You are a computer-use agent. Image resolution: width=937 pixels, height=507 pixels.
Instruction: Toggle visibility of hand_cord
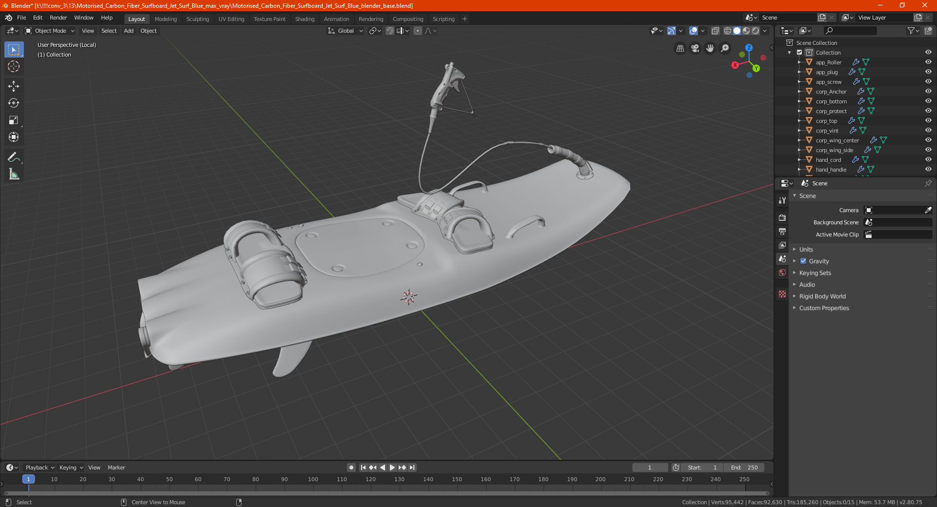928,159
